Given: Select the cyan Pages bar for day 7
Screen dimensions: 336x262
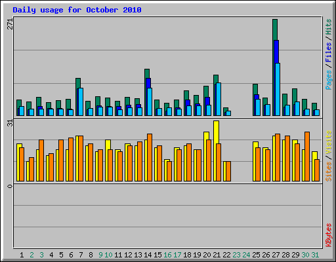Looking at the screenshot, I should point(81,102).
